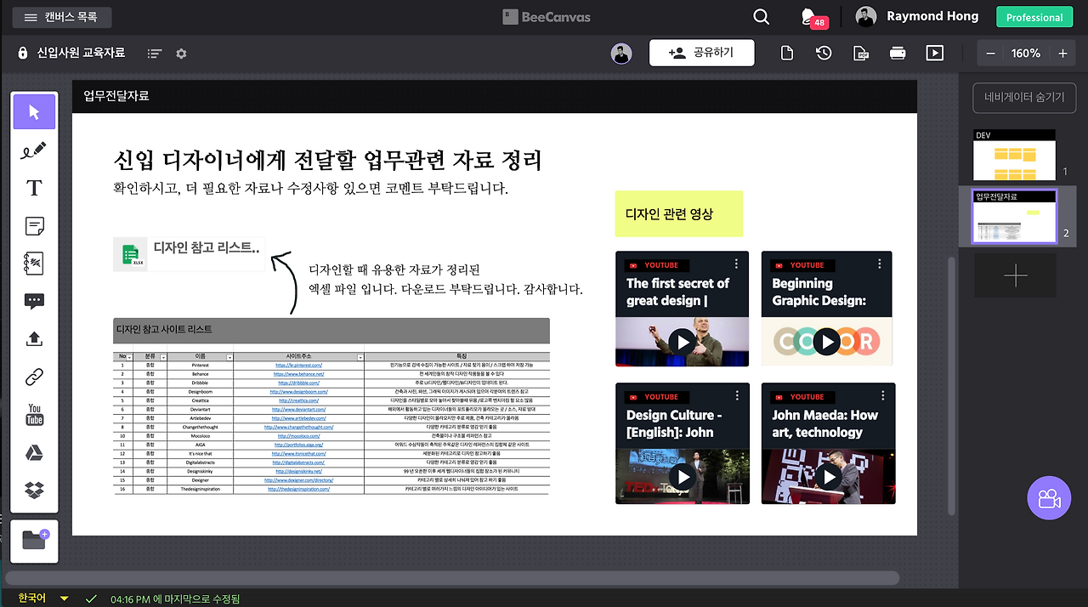Open the canvas settings gear menu

coord(180,53)
